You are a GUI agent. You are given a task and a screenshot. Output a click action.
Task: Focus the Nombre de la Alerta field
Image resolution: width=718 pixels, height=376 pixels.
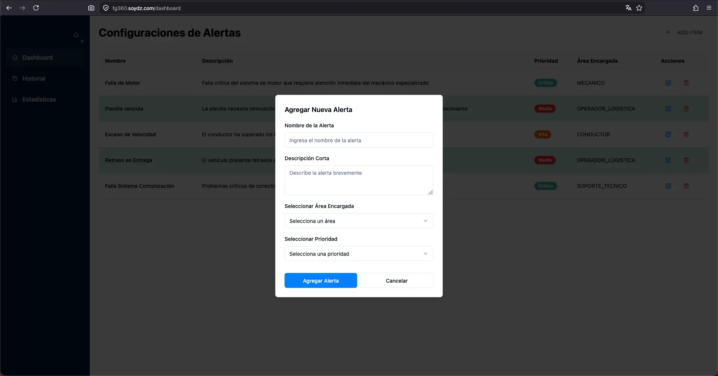click(359, 140)
